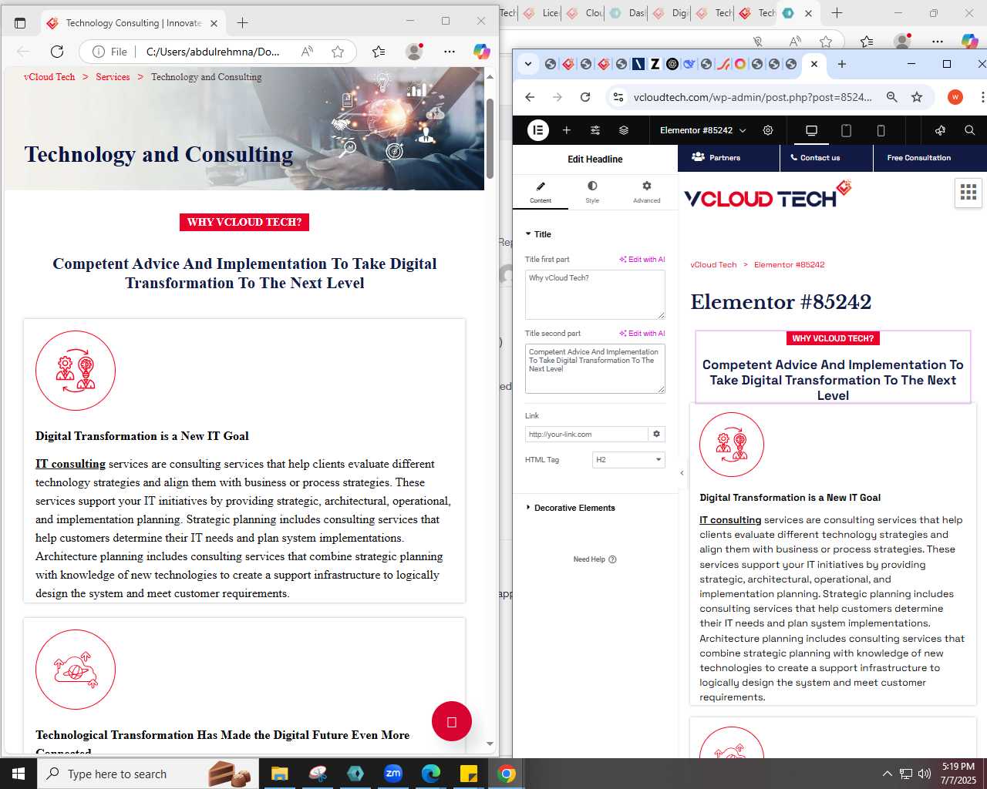Click IT consulting link in Edge page
This screenshot has height=789, width=987.
pyautogui.click(x=70, y=464)
